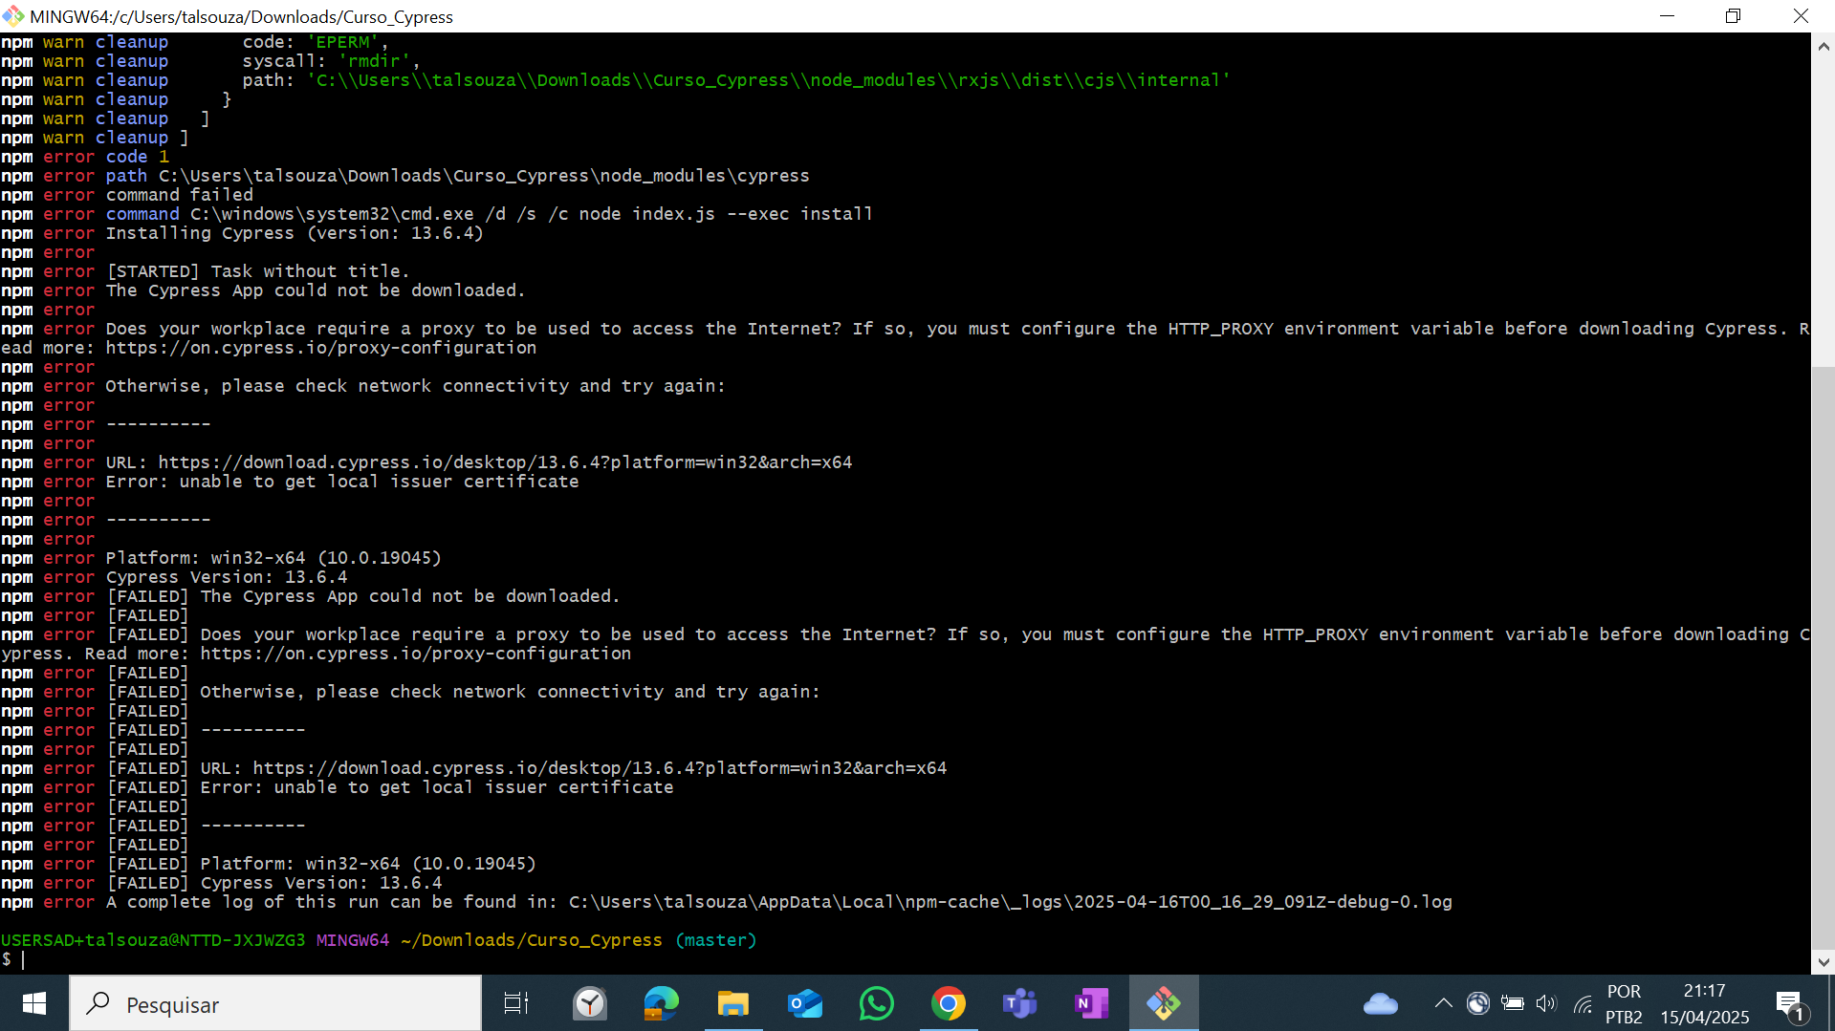Click the USERSAD+talsouza@NTTD-JXJWZG3 prompt text
Viewport: 1835px width, 1031px height.
(x=153, y=940)
